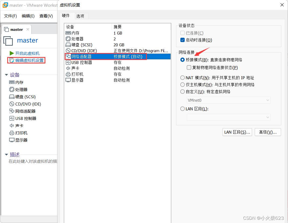The width and height of the screenshot is (288, 223).
Task: Click memory icon in main window device list
Action: tap(12, 82)
